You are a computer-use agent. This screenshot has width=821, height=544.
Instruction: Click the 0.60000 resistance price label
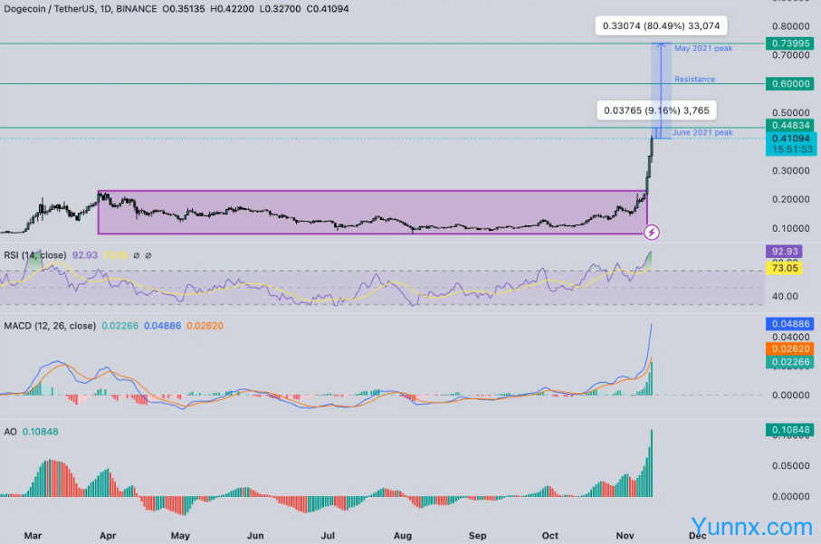tap(788, 83)
